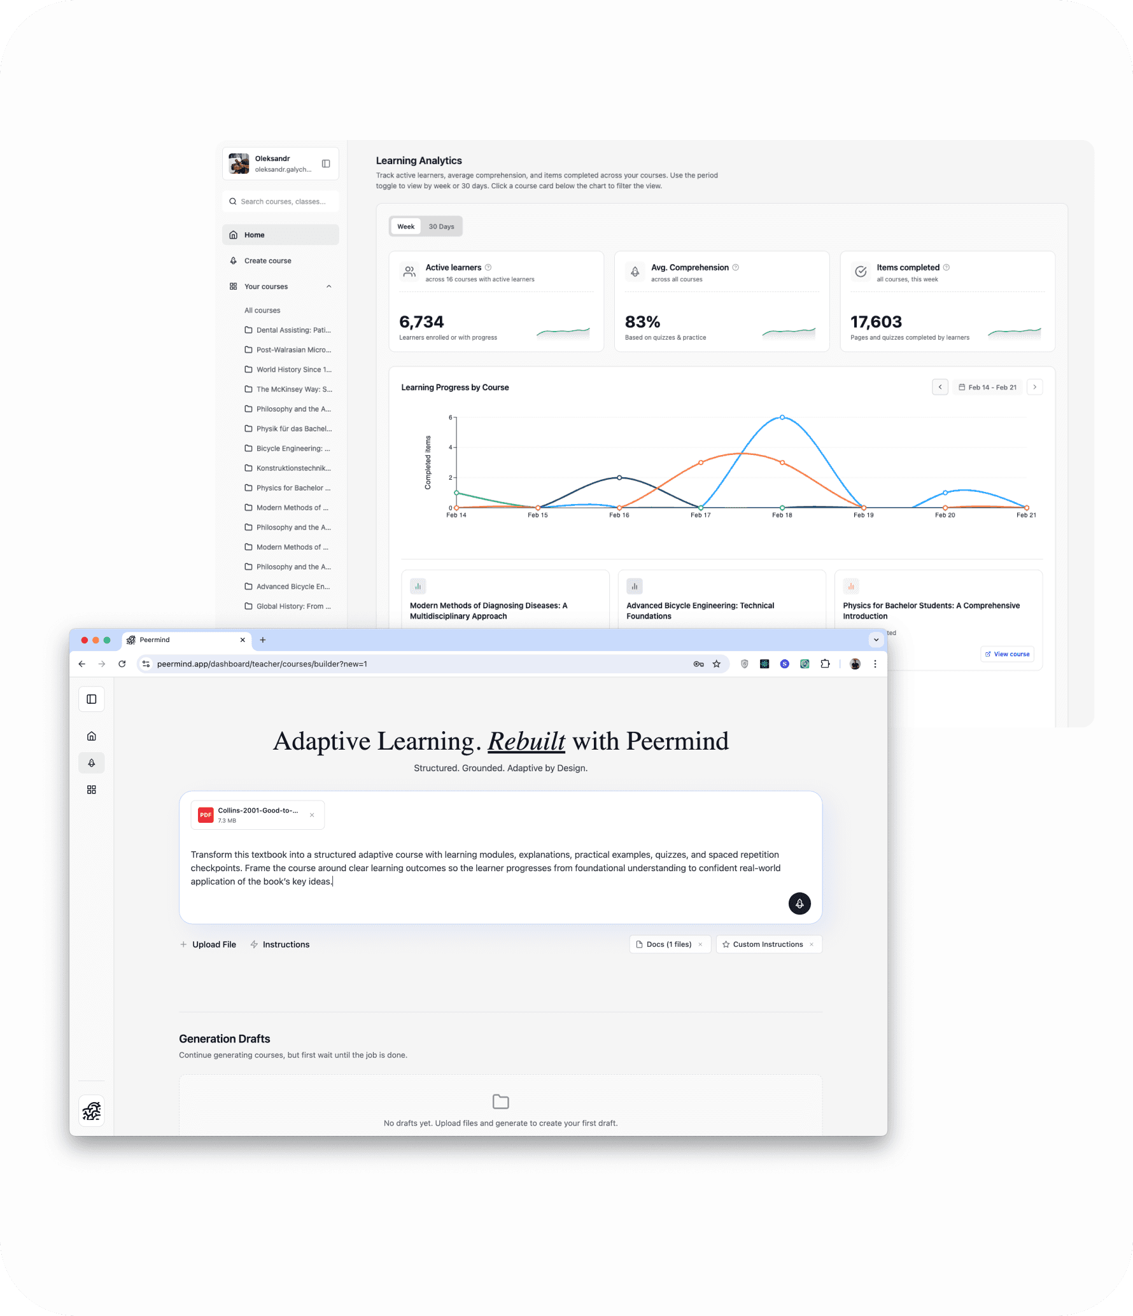Go back in the browser
1133x1316 pixels.
click(x=82, y=664)
